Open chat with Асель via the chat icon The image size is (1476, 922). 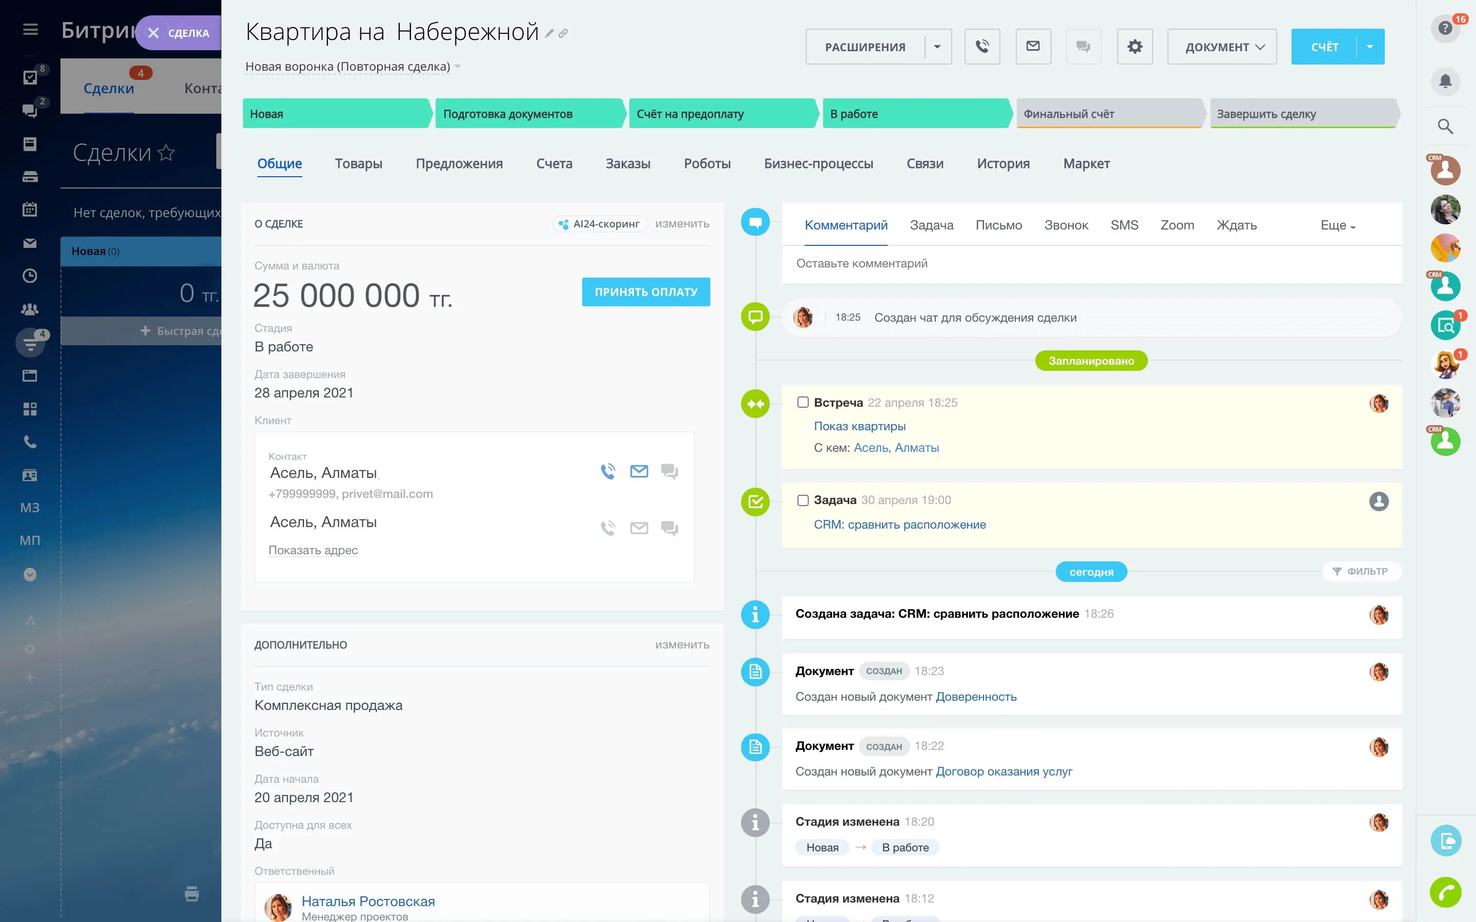click(670, 470)
